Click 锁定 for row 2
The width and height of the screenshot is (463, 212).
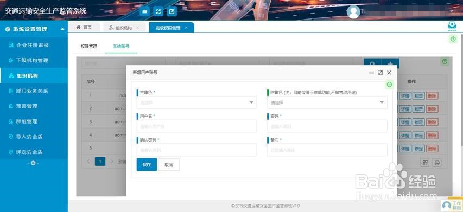pyautogui.click(x=418, y=109)
